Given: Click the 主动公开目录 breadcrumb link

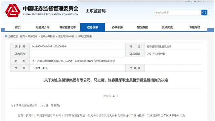Looking at the screenshot, I should 48,37.
